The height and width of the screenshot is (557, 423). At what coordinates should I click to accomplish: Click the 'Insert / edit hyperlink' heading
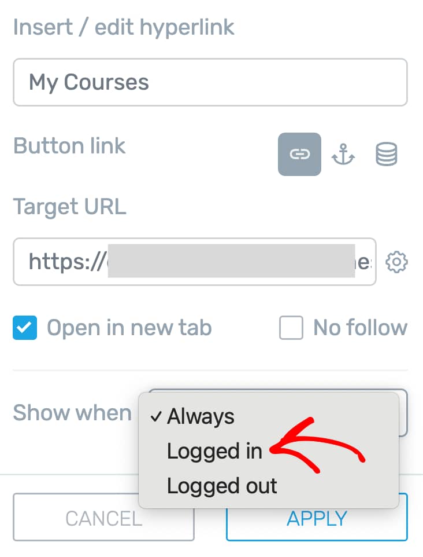point(124,27)
